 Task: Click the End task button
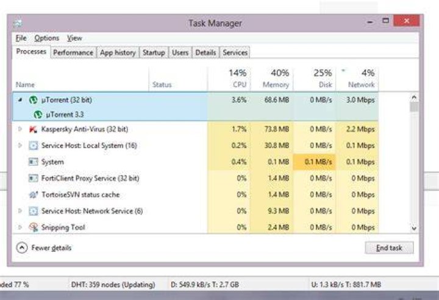(x=389, y=248)
